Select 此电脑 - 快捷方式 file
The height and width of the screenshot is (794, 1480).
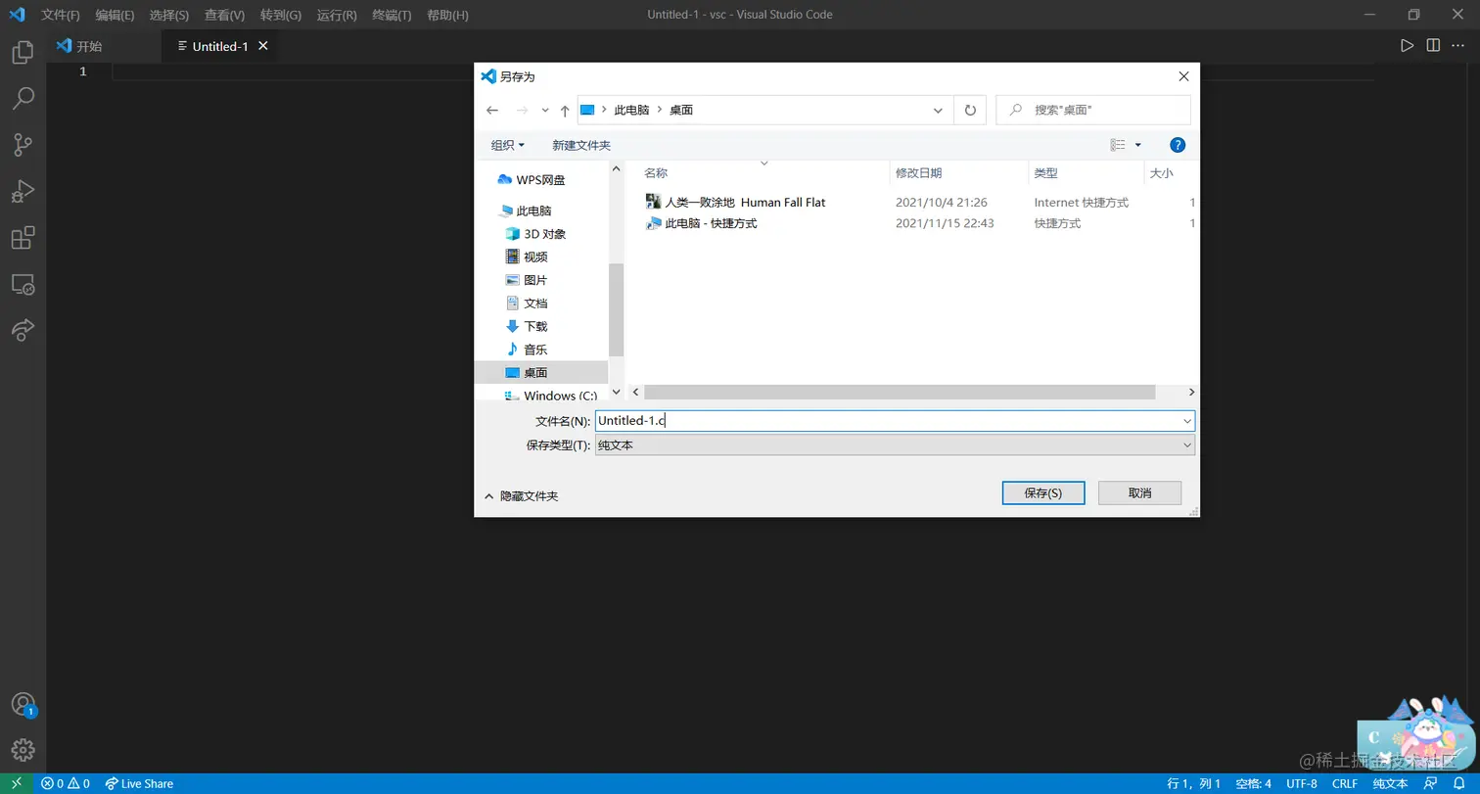point(702,223)
